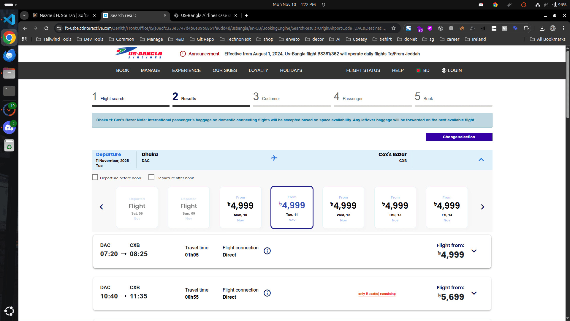The image size is (570, 321).
Task: Select the Fri, 14 Nov date card
Action: (x=446, y=207)
